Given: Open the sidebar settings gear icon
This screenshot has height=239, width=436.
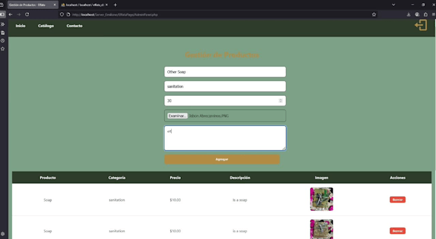Looking at the screenshot, I should (x=3, y=234).
